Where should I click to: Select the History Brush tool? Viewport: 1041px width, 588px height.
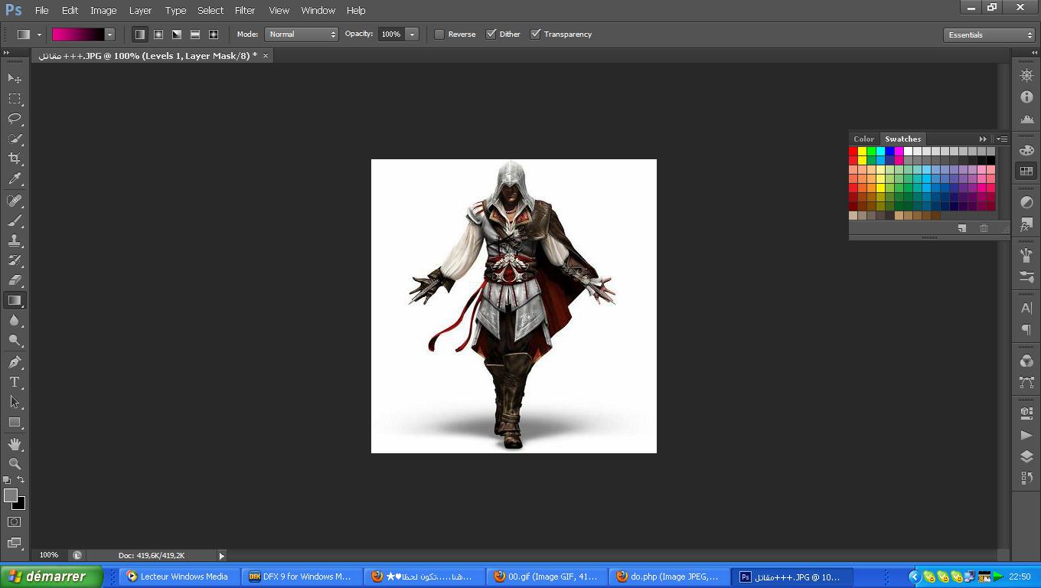pos(15,260)
